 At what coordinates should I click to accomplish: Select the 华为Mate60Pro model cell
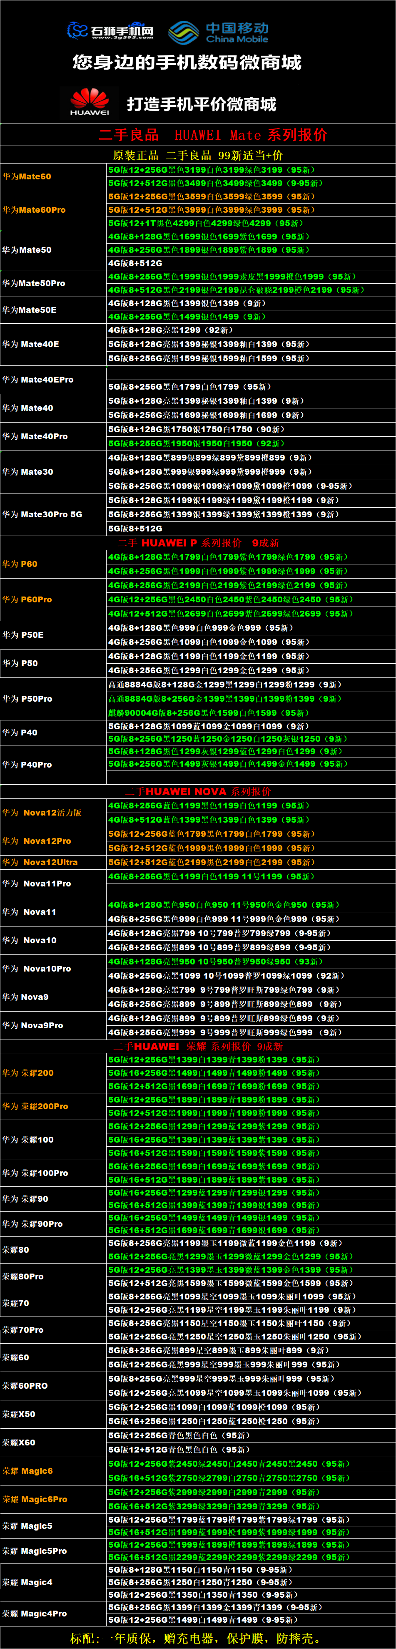pyautogui.click(x=53, y=210)
